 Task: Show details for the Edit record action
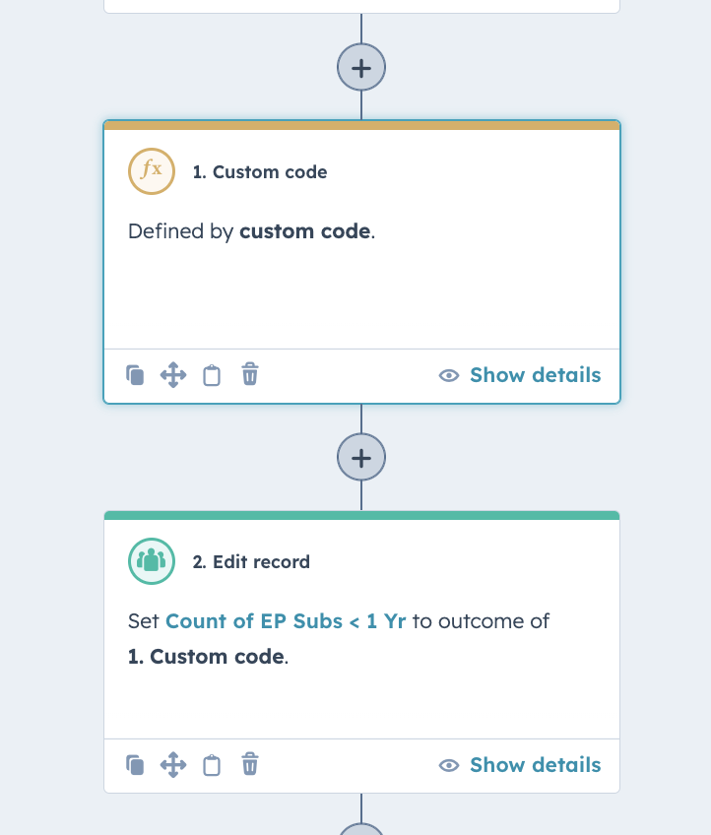click(520, 765)
